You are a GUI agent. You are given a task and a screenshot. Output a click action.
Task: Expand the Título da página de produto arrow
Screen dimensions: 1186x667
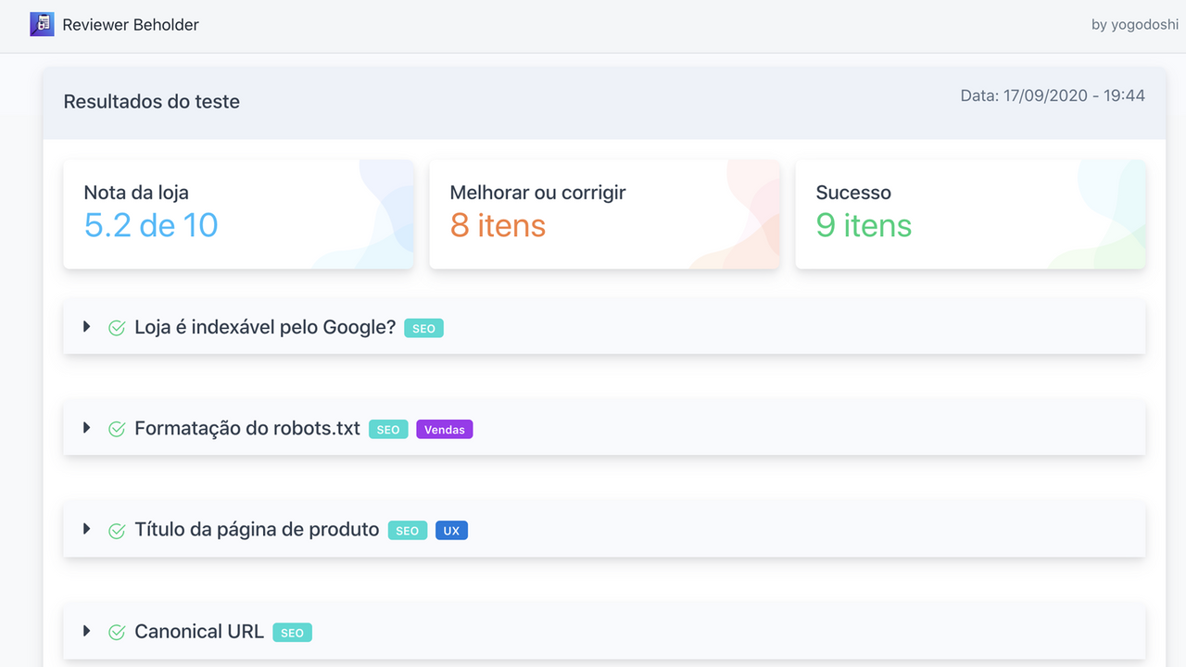pos(86,528)
